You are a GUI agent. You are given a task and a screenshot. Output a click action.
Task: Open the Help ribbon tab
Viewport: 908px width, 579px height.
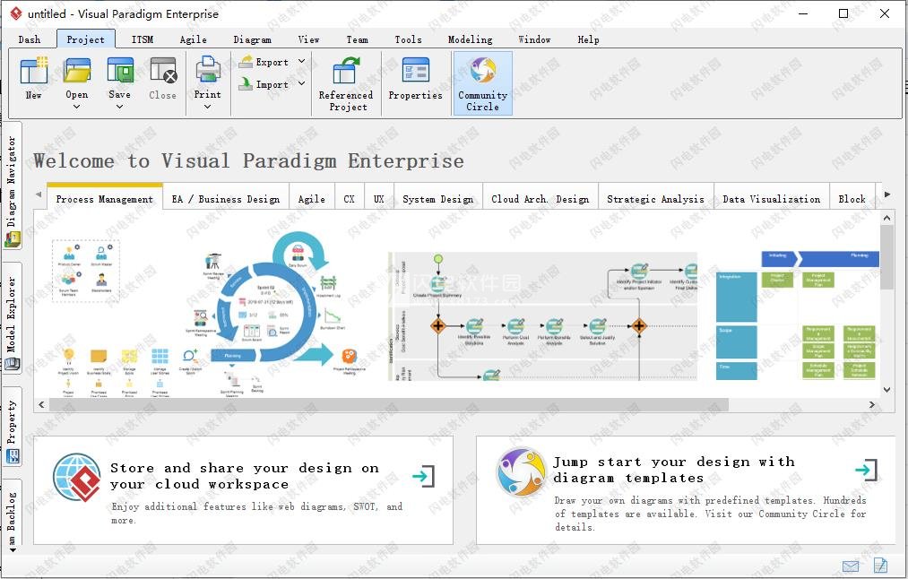588,39
